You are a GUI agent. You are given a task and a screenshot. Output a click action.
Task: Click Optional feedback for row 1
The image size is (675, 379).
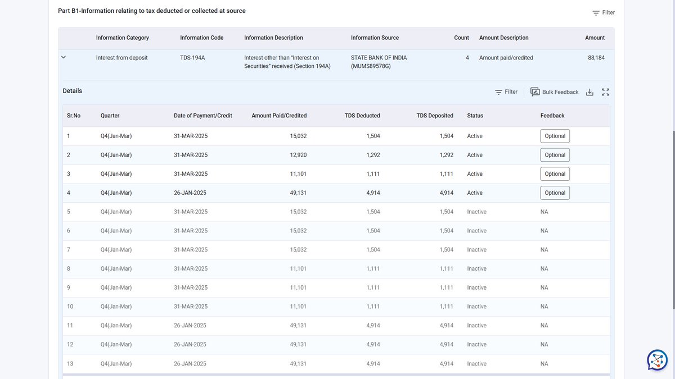[x=555, y=136]
